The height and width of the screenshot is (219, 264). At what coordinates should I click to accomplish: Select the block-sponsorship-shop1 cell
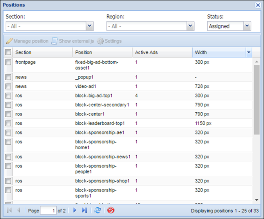point(102,181)
